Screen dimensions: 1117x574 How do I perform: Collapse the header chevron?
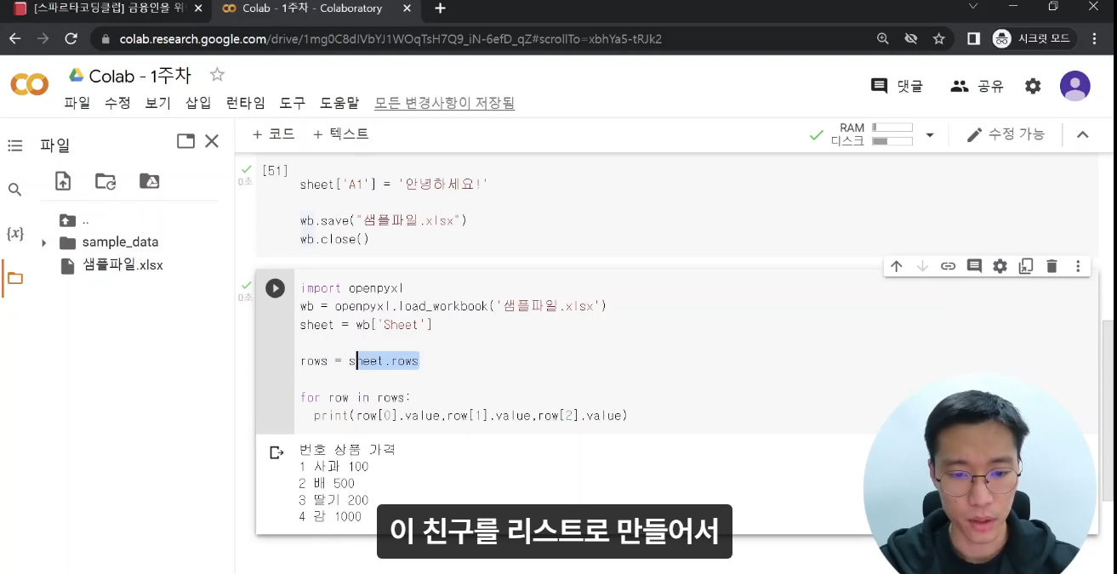(1083, 134)
